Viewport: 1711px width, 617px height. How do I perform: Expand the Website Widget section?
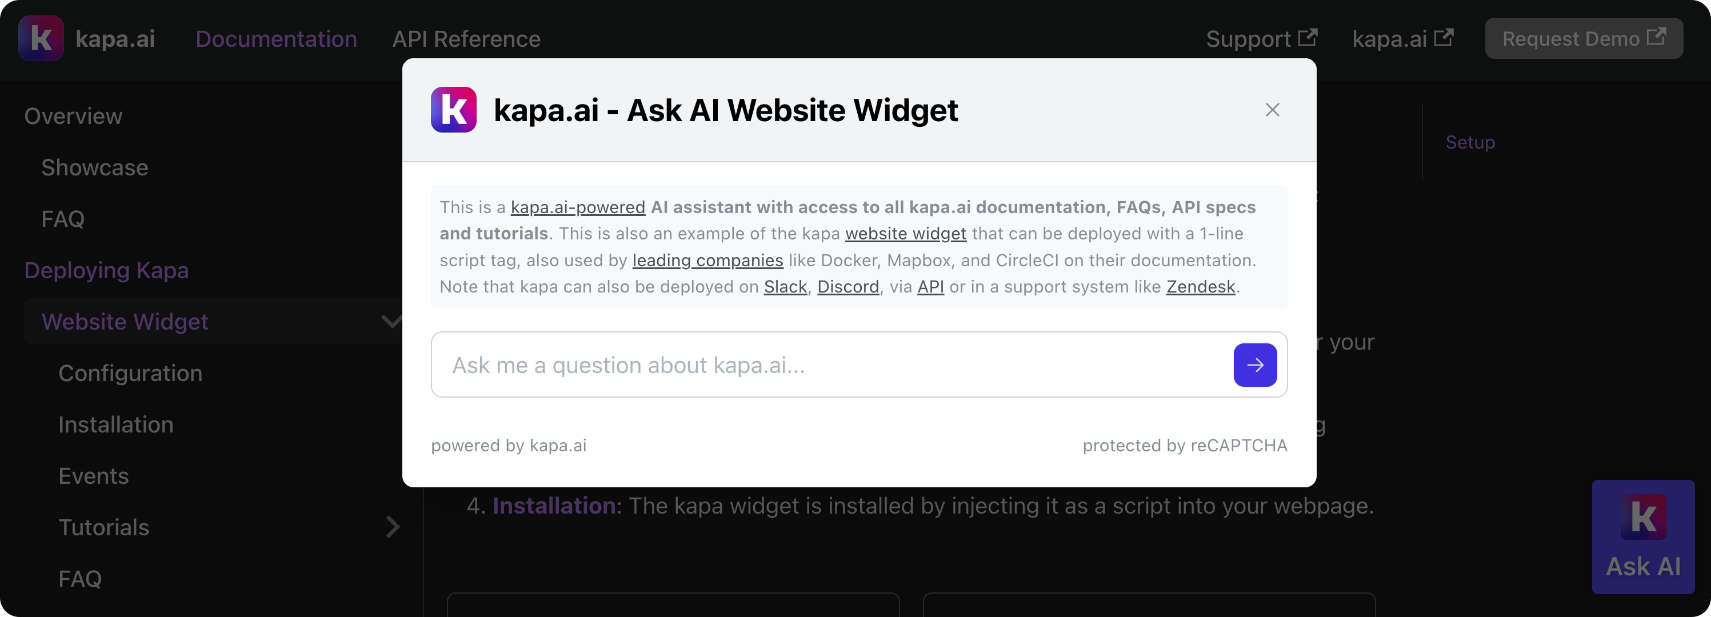pyautogui.click(x=391, y=320)
